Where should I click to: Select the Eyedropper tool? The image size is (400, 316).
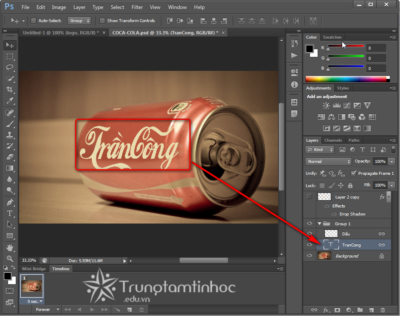click(x=10, y=101)
